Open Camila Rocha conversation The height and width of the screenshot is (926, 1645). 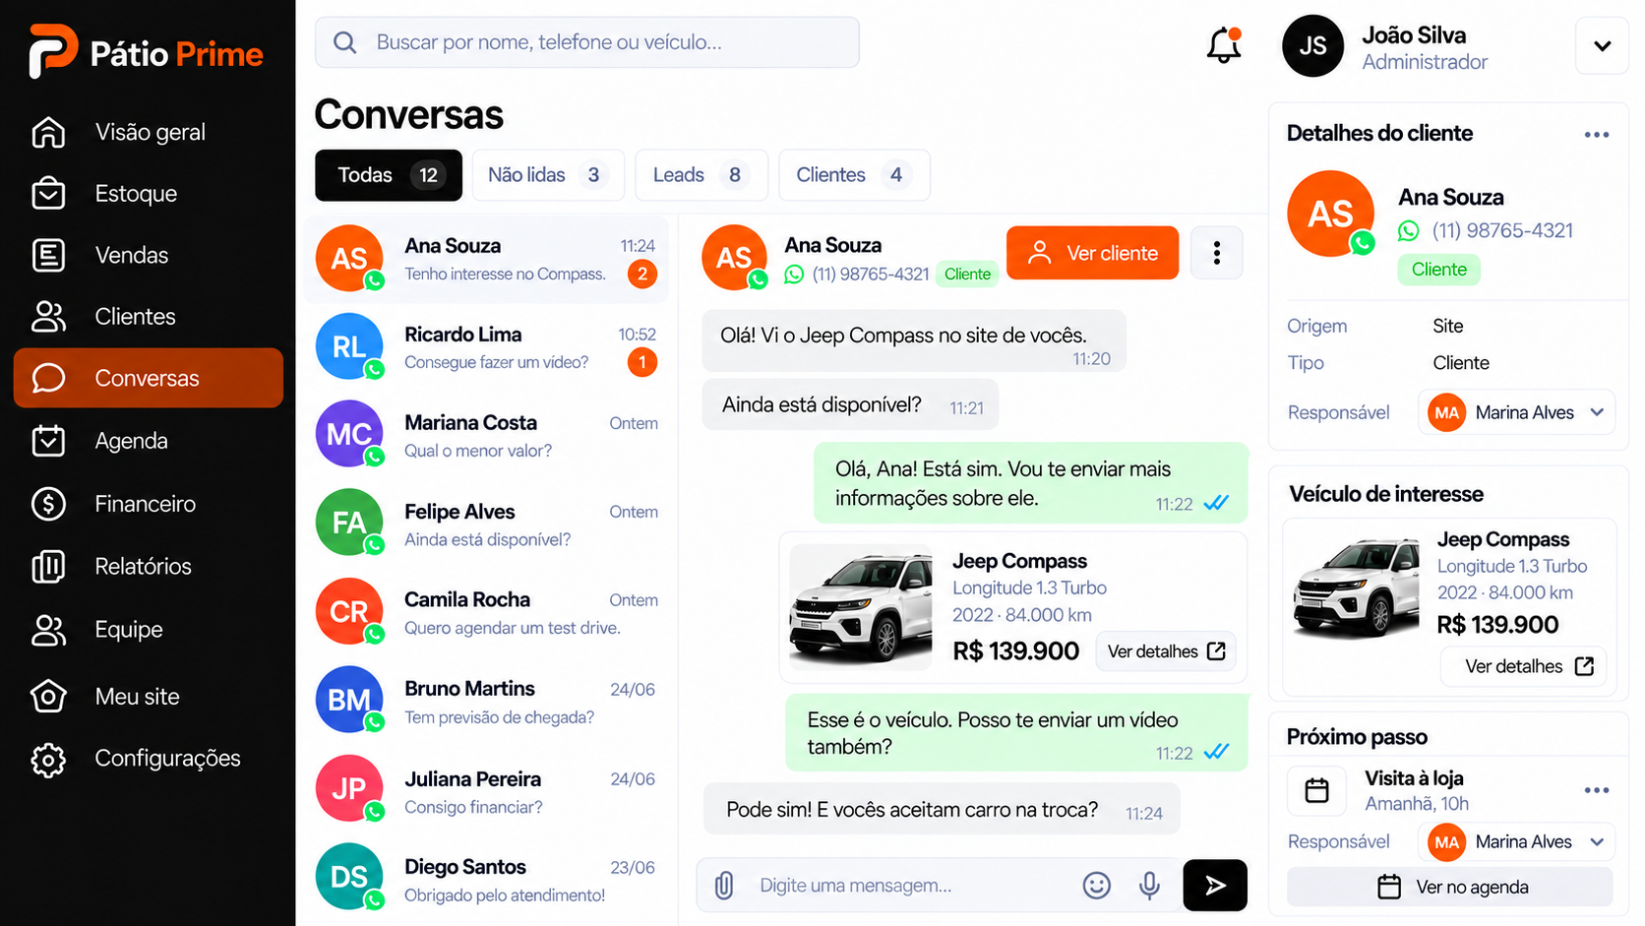tap(486, 613)
